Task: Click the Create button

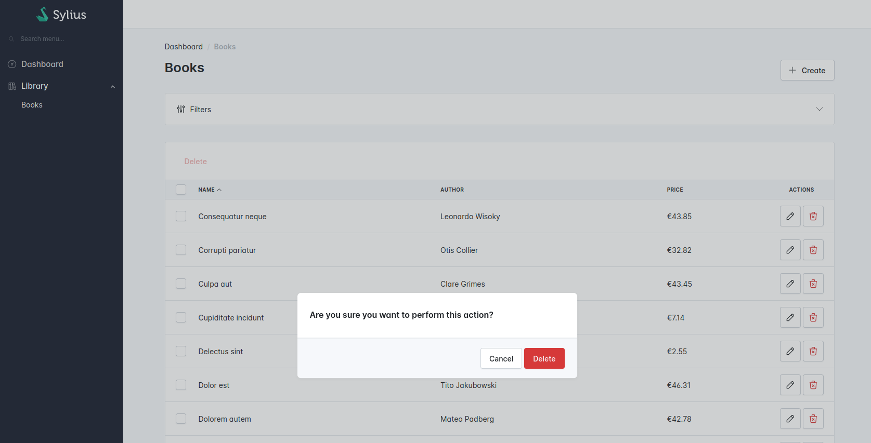Action: pyautogui.click(x=807, y=70)
